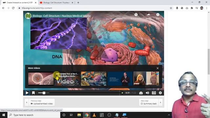This screenshot has height=118, width=210.
Task: Open the Windows Start menu
Action: coord(4,115)
